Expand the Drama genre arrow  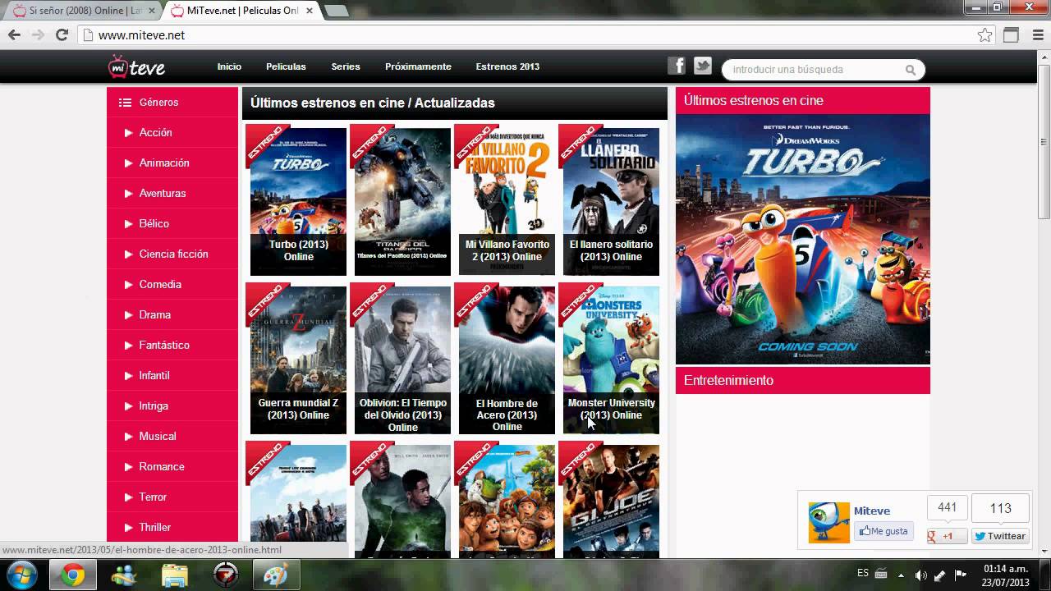point(128,315)
